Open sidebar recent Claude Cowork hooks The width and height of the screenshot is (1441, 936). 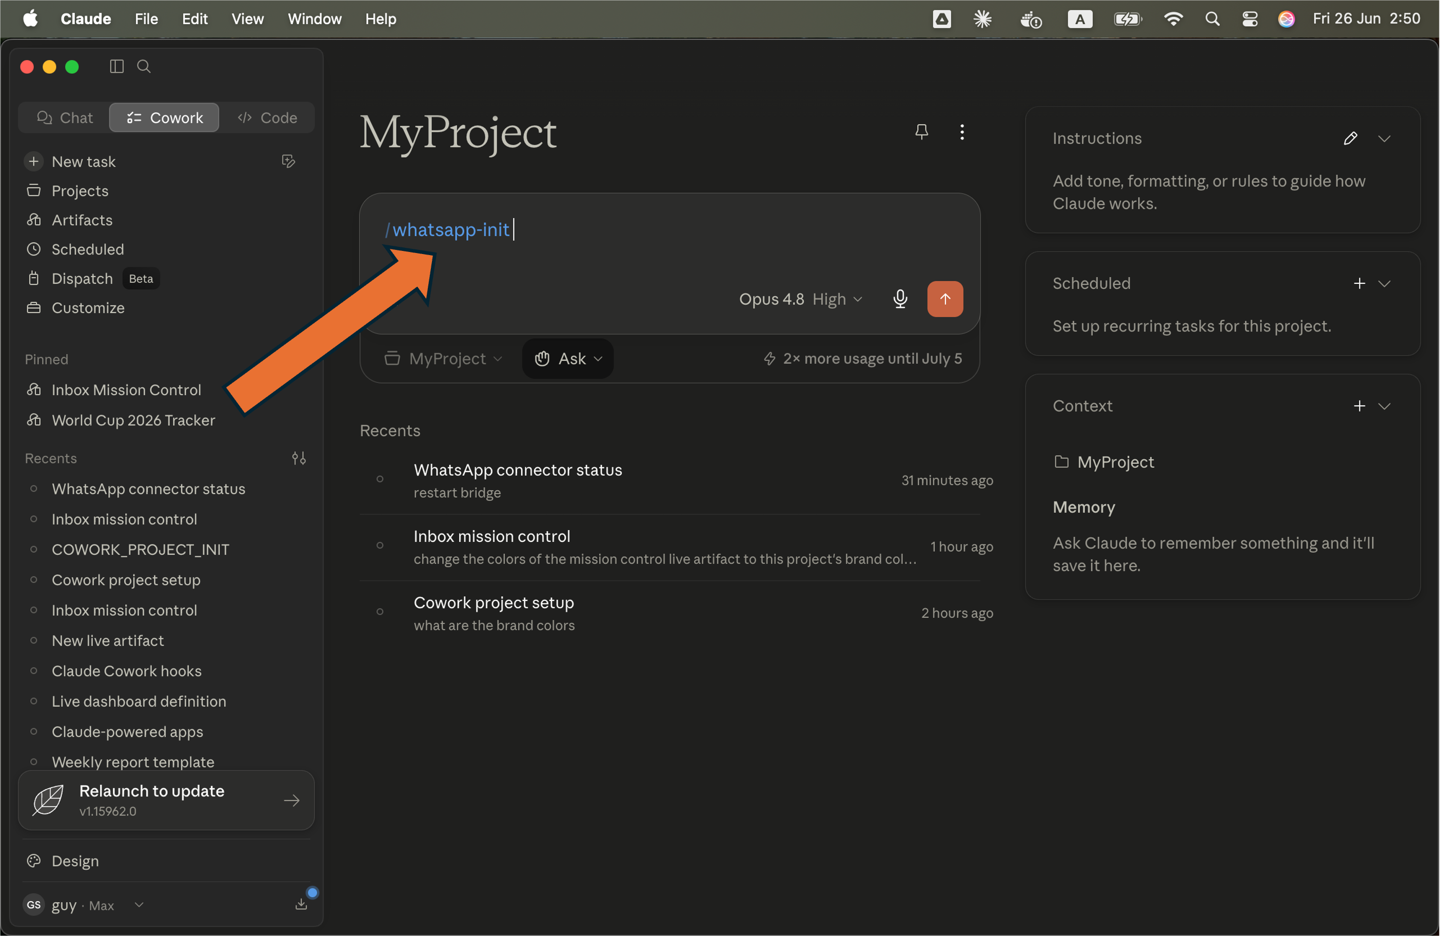[127, 671]
